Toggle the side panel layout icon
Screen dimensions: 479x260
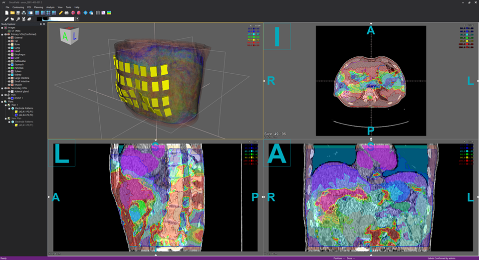[x=30, y=13]
